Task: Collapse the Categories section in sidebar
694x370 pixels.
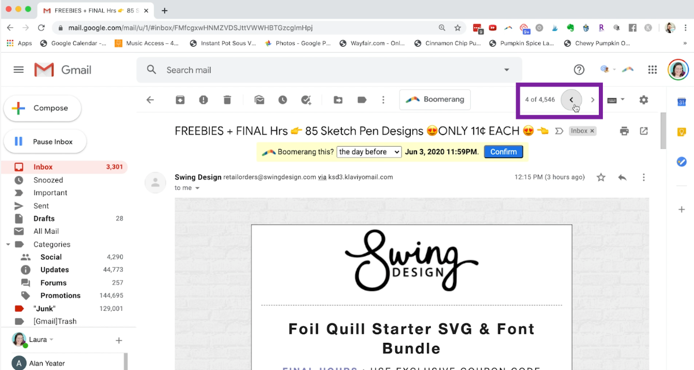Action: [x=8, y=244]
